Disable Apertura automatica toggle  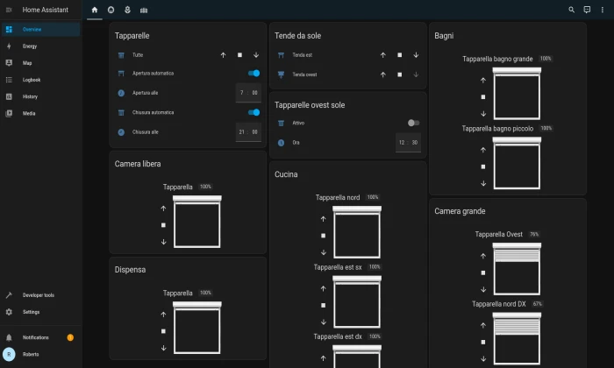(253, 74)
